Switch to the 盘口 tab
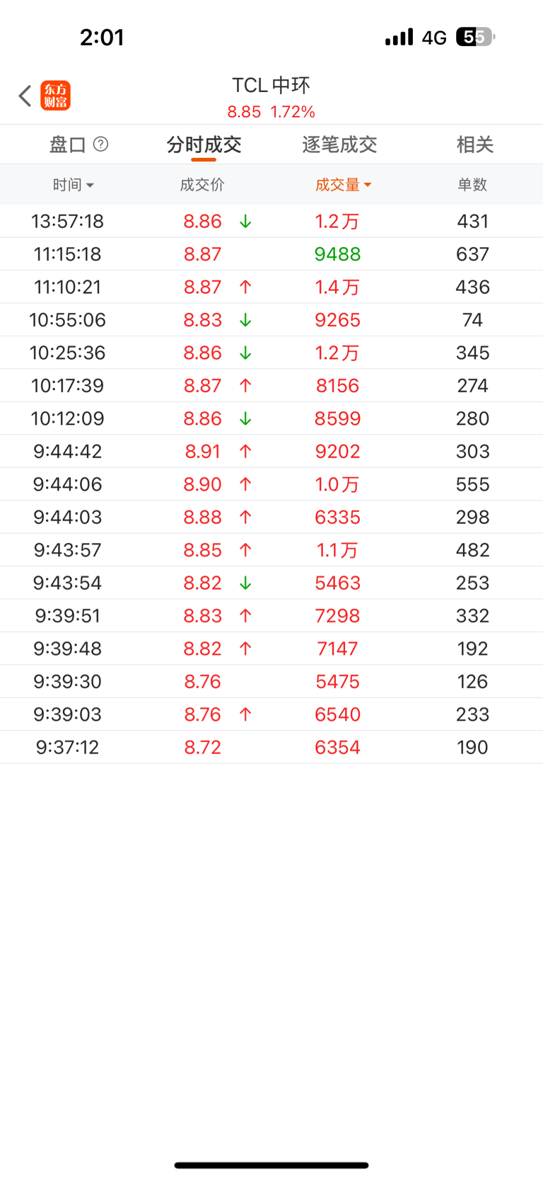 68,144
